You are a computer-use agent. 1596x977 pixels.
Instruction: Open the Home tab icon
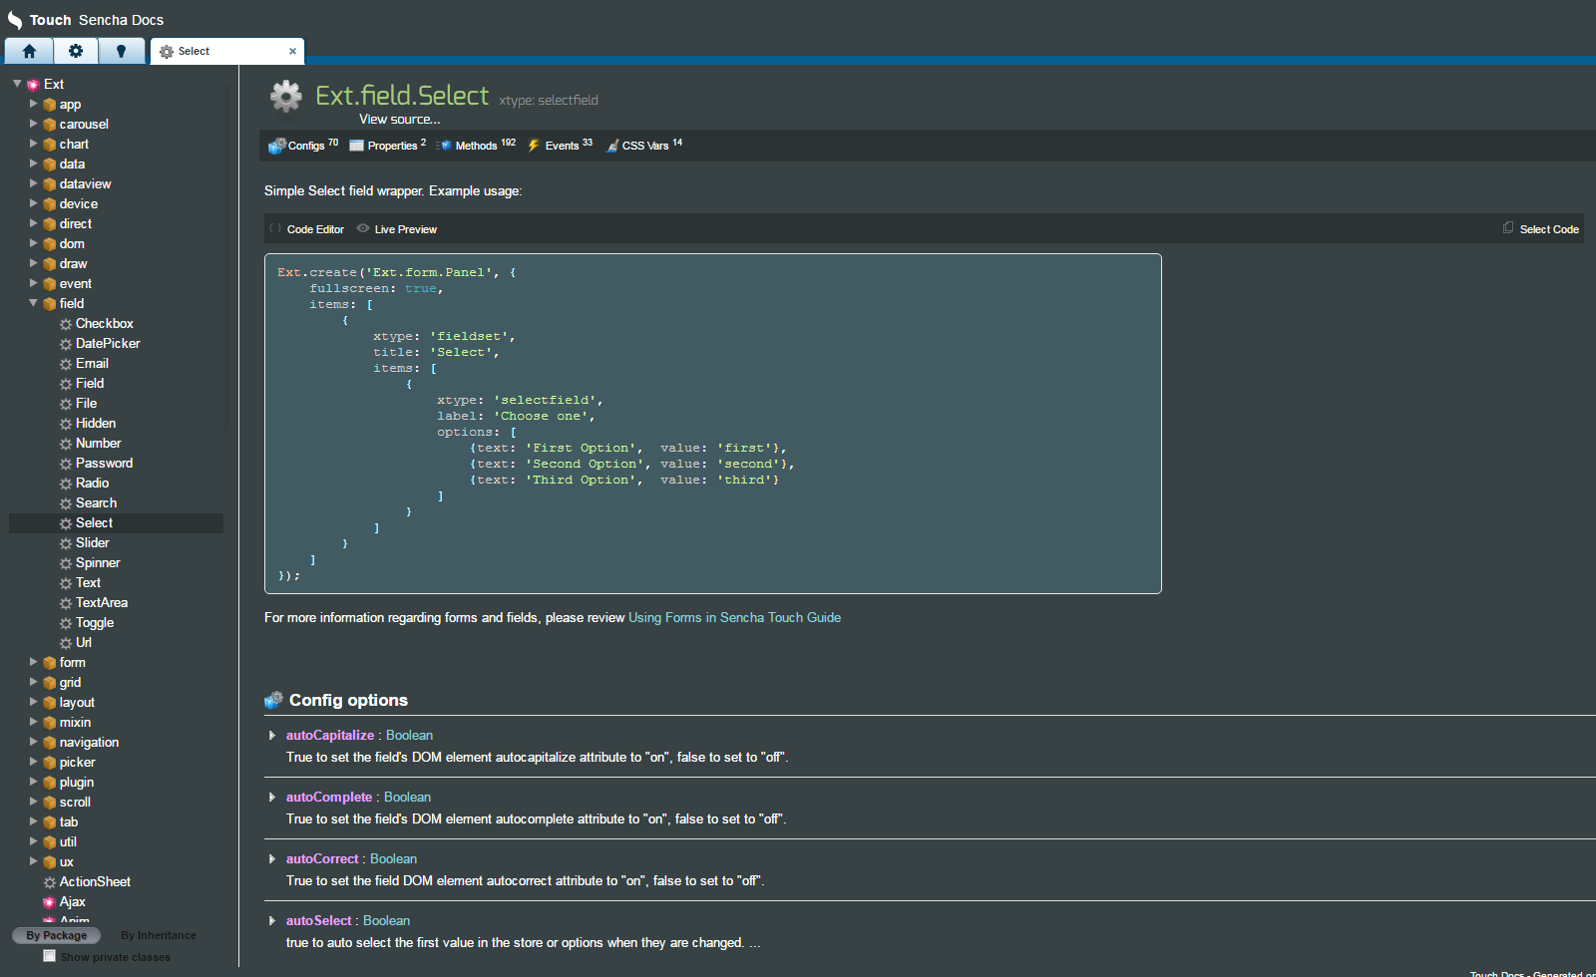[29, 51]
